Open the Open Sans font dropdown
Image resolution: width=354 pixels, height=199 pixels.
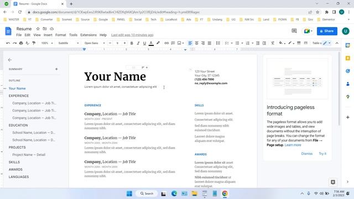coord(95,43)
